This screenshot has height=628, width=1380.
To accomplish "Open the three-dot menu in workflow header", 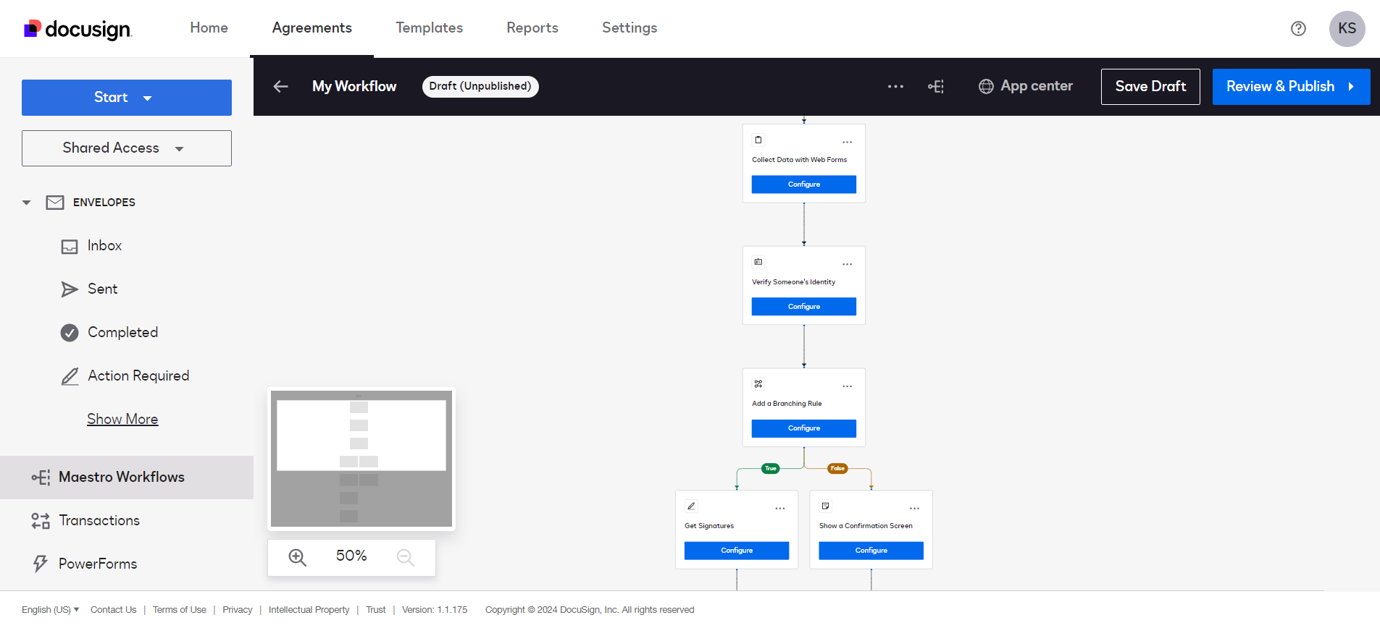I will tap(895, 87).
